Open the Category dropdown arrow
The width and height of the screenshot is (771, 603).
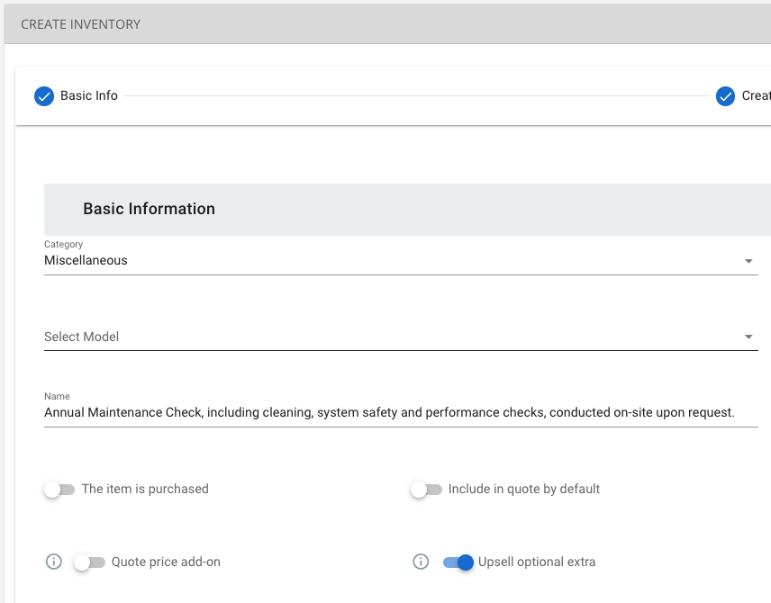click(748, 261)
